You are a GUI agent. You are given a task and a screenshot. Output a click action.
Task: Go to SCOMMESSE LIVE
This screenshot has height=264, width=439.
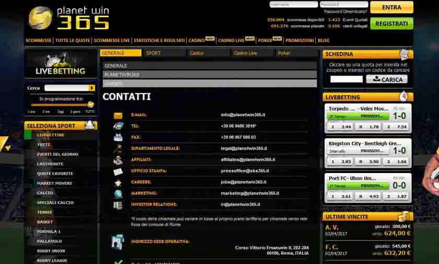coord(112,40)
